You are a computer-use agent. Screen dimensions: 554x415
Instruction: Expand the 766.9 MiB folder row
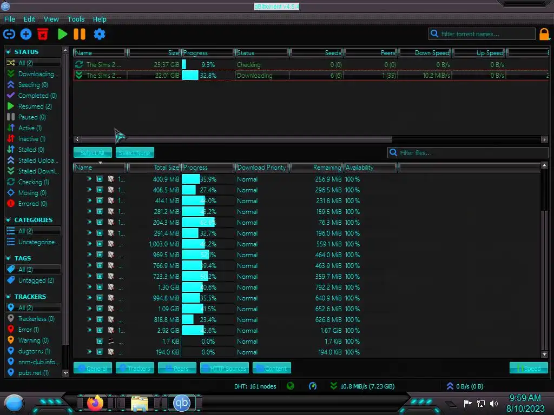[x=89, y=265]
